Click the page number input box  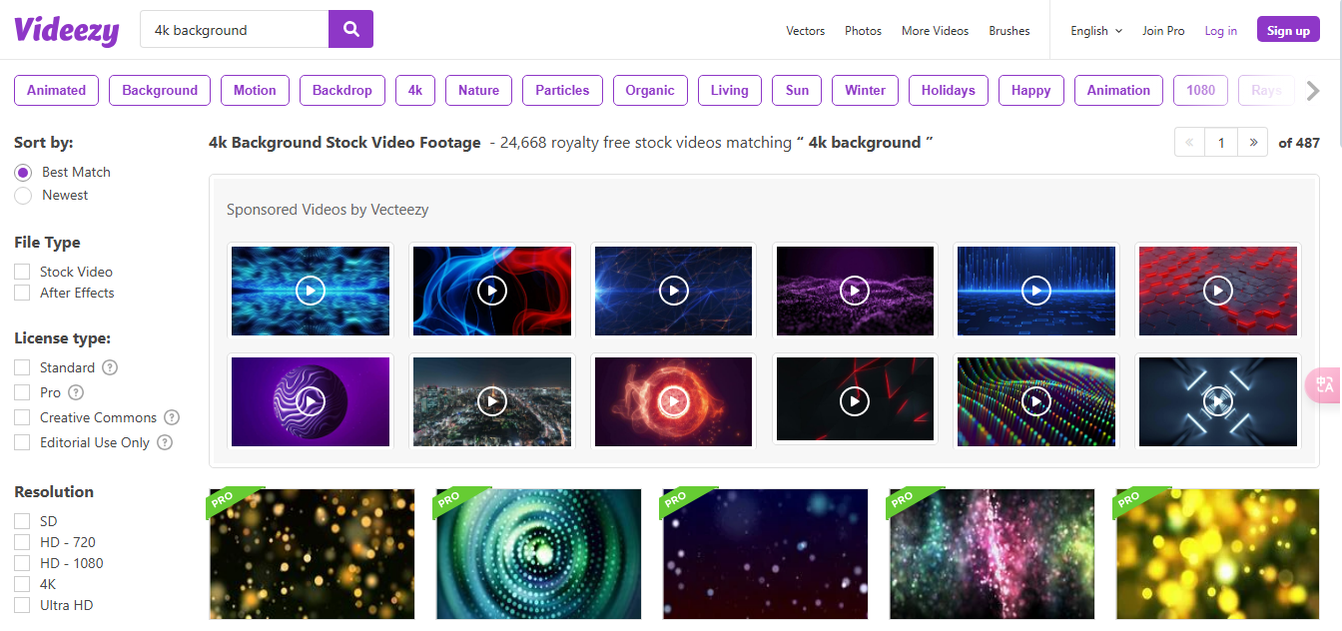1221,143
